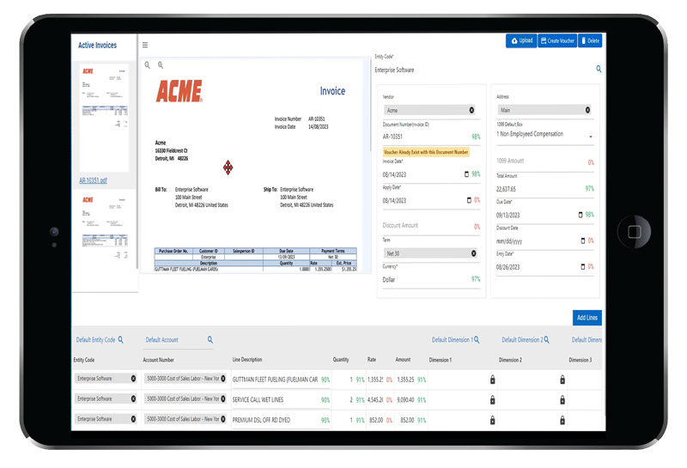Click Dimension 2 lock for SERVICE CALL row
This screenshot has height=468, width=687.
click(x=562, y=399)
